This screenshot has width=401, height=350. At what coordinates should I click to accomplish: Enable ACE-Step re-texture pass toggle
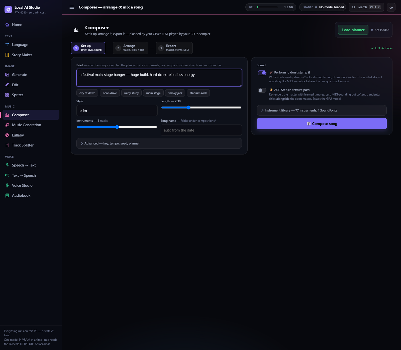[x=262, y=90]
